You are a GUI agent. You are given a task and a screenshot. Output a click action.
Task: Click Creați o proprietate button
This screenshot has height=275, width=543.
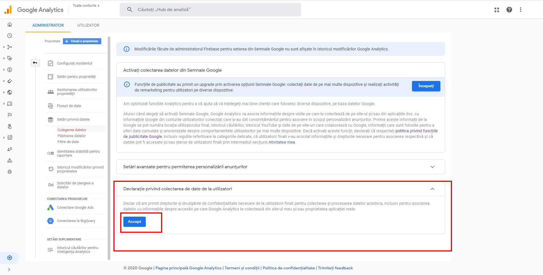(82, 41)
